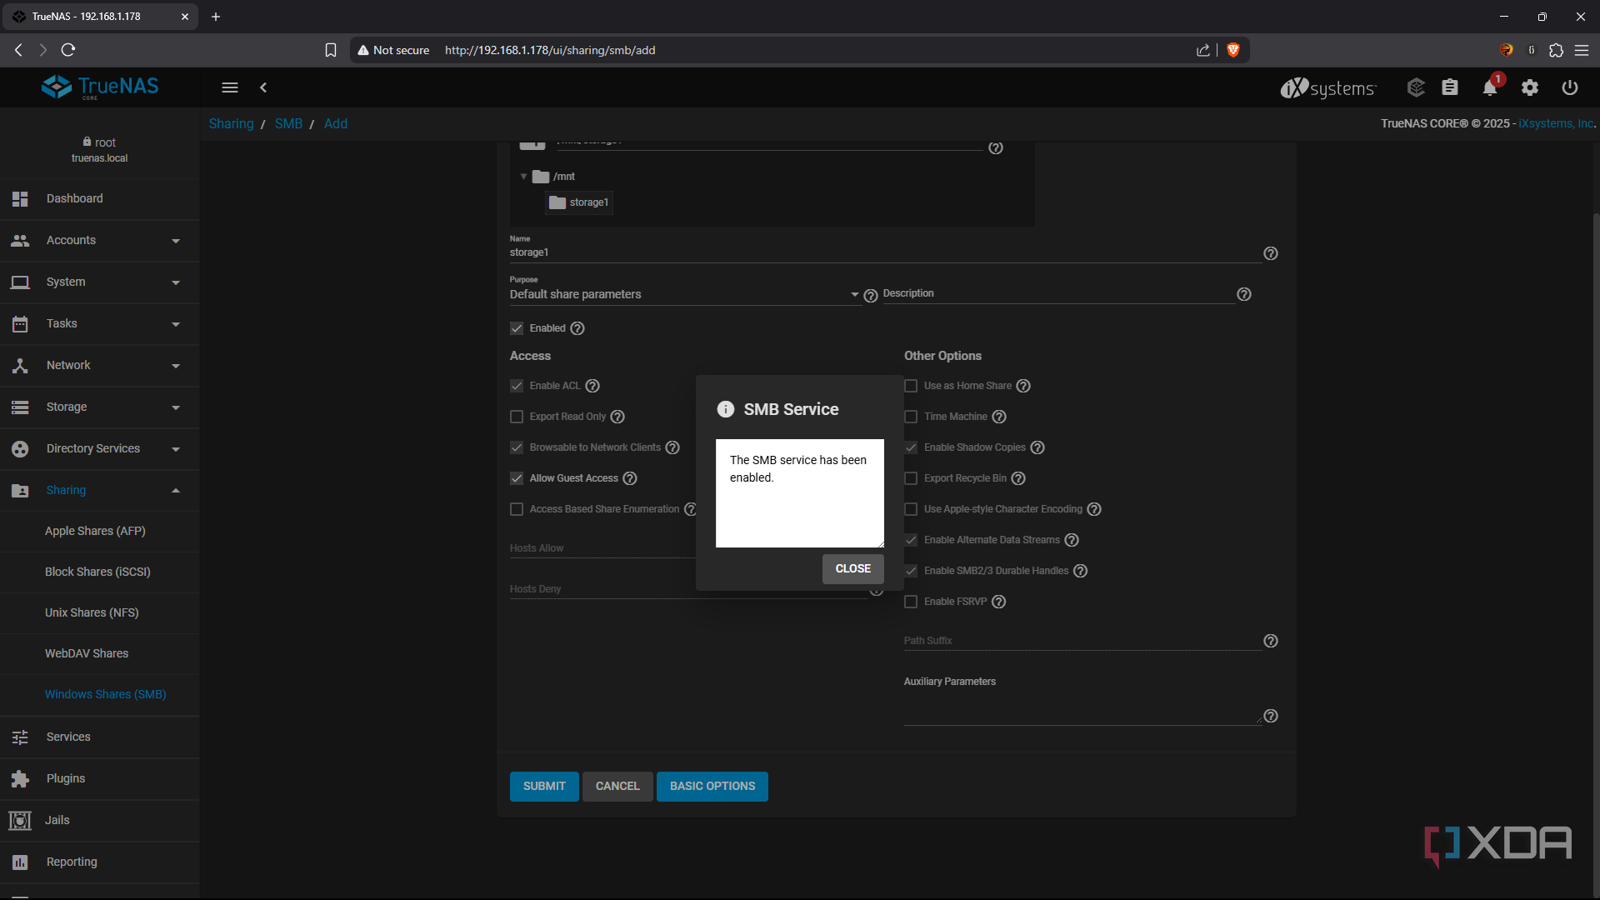This screenshot has width=1600, height=900.
Task: Expand the Network menu
Action: point(100,366)
